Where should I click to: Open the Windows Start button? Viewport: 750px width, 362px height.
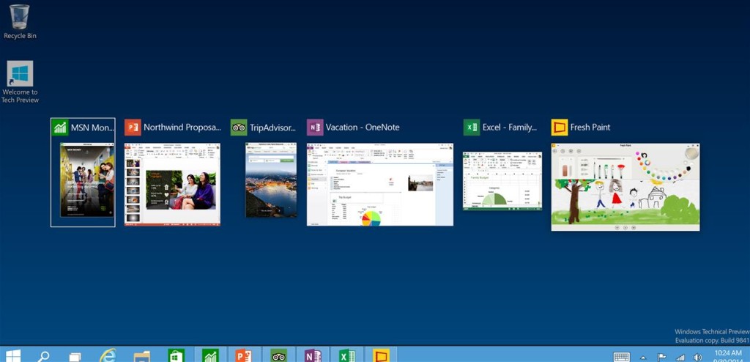[x=13, y=355]
